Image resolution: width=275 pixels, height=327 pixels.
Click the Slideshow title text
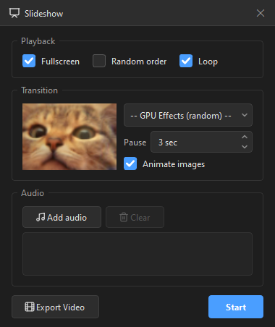click(43, 14)
